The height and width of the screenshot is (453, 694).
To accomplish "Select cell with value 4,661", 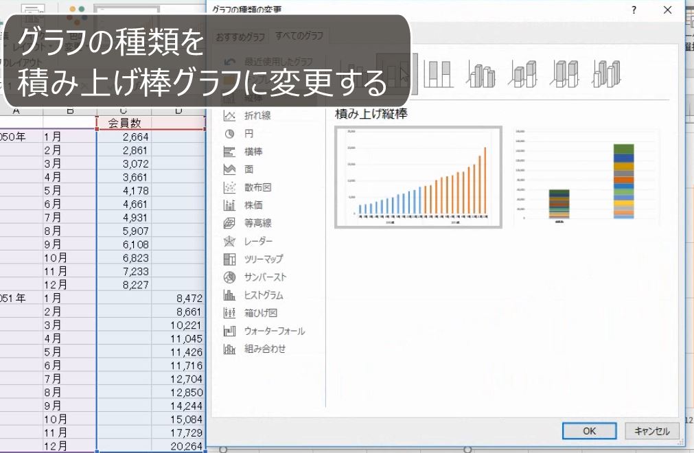I will tap(124, 204).
